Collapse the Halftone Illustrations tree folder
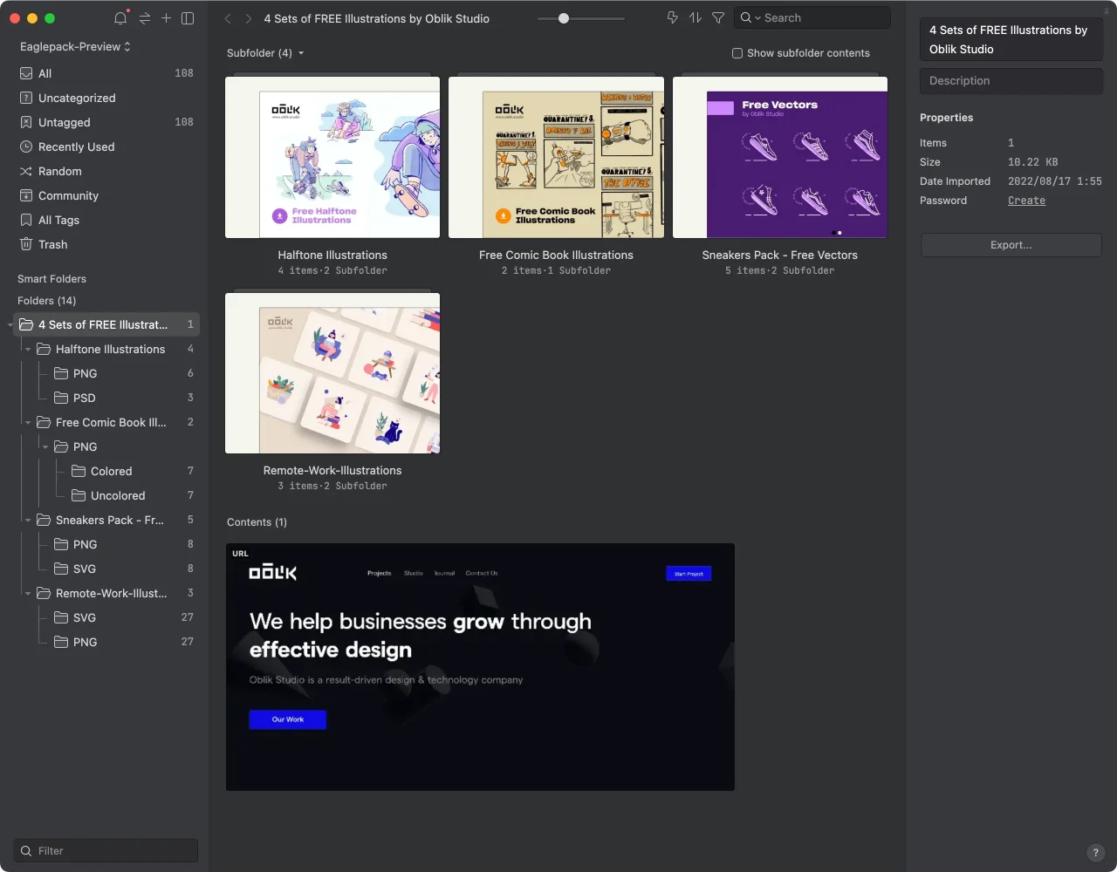This screenshot has height=872, width=1117. (x=28, y=349)
